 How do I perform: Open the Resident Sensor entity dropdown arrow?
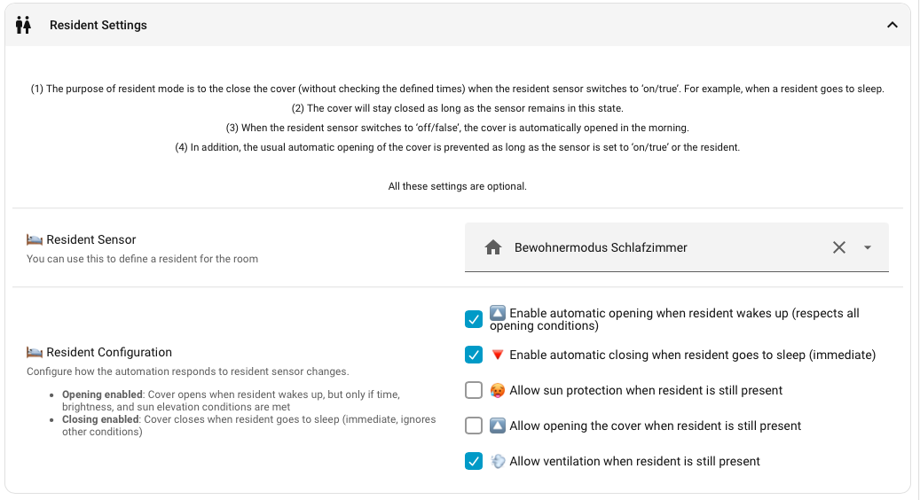tap(867, 247)
